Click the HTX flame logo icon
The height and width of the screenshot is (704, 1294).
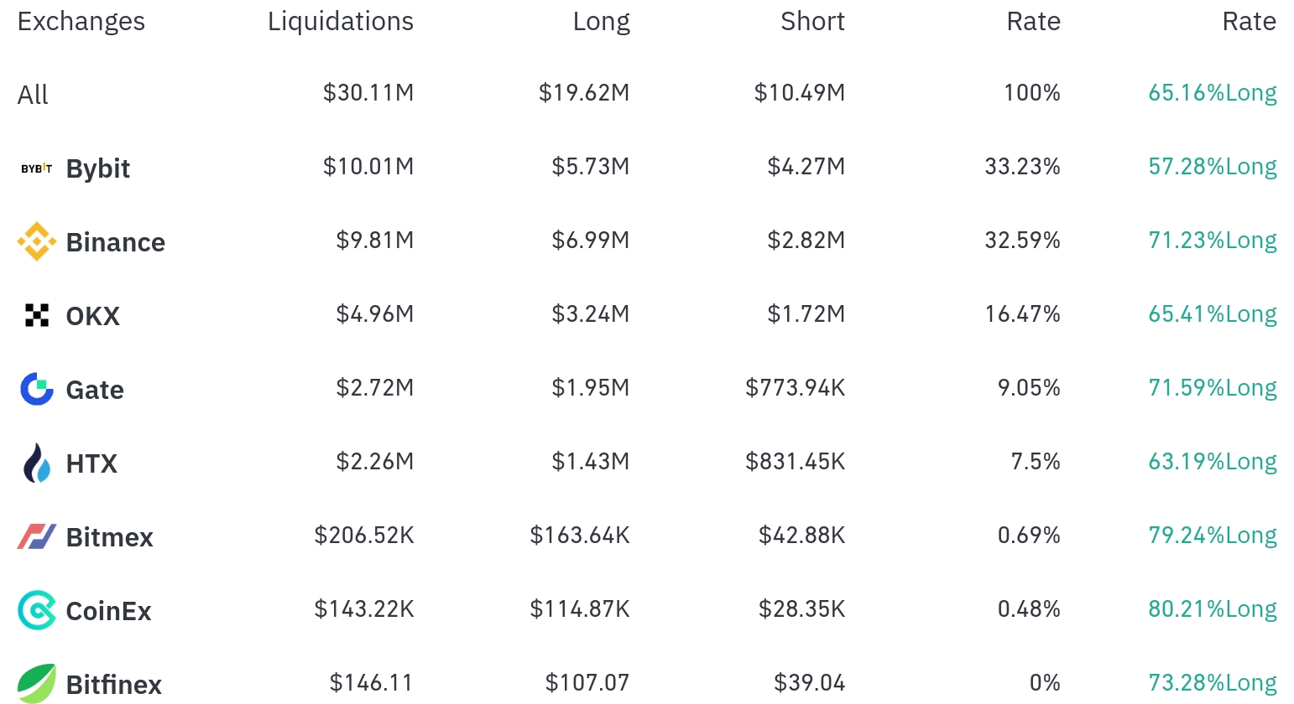coord(37,463)
